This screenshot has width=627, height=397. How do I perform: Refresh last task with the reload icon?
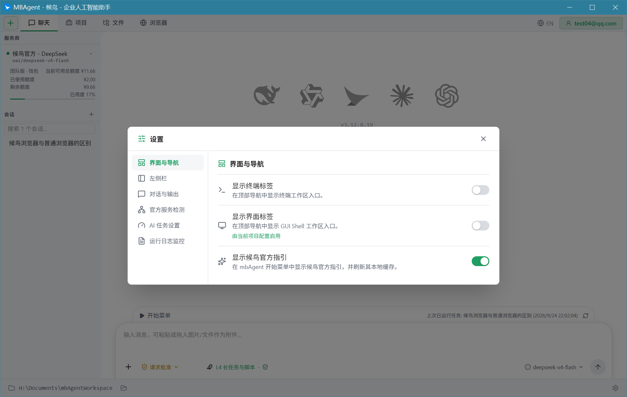(586, 316)
